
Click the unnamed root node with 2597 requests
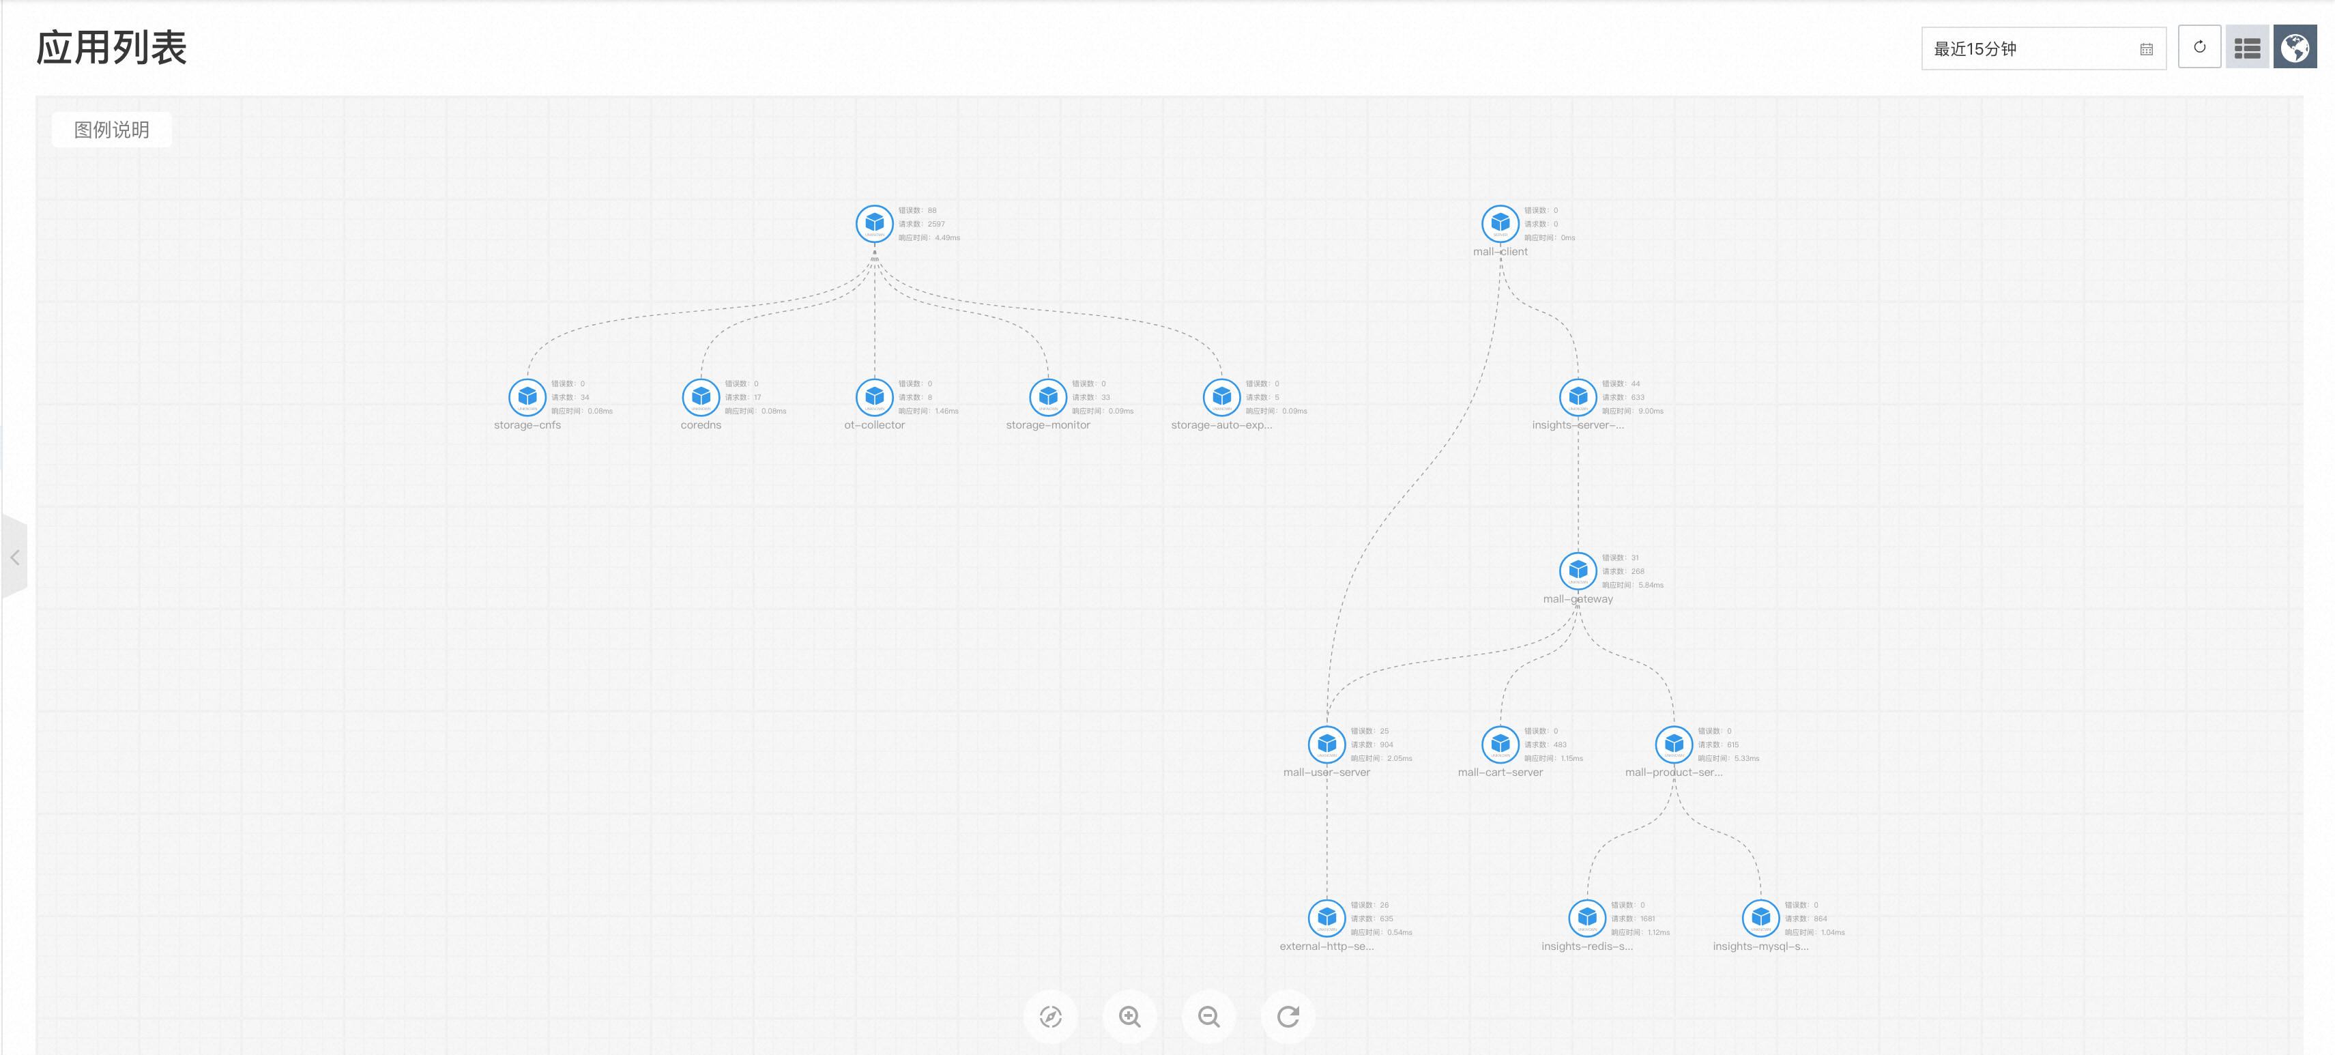coord(874,223)
